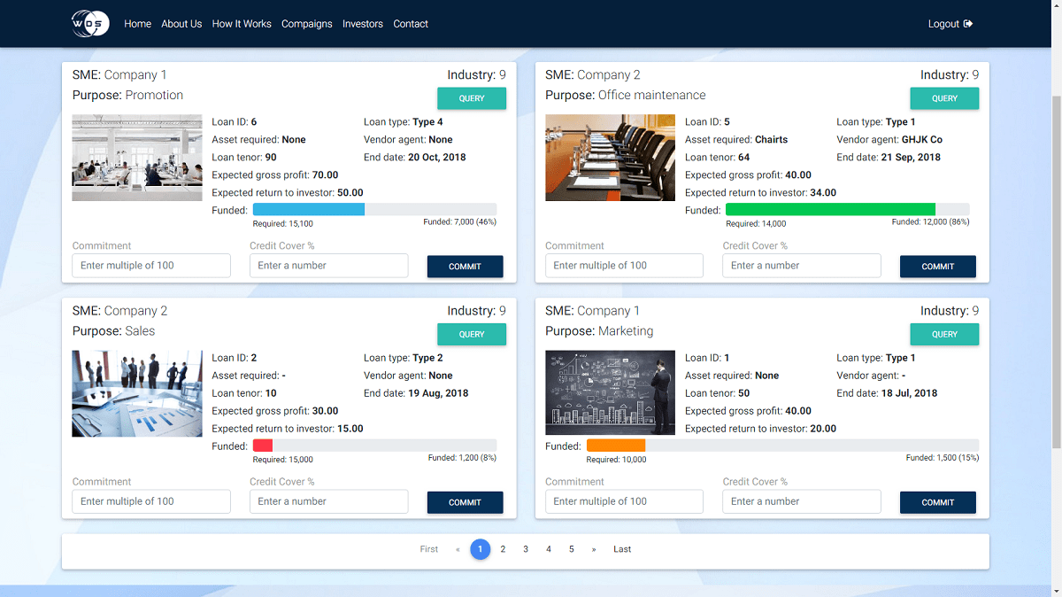
Task: Click the "Purpose: Office maintenance" heading
Action: [x=626, y=95]
